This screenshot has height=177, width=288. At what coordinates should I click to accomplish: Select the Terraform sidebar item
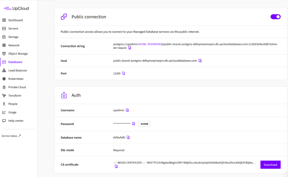click(x=15, y=96)
